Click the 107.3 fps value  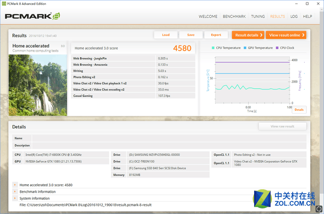pos(164,96)
